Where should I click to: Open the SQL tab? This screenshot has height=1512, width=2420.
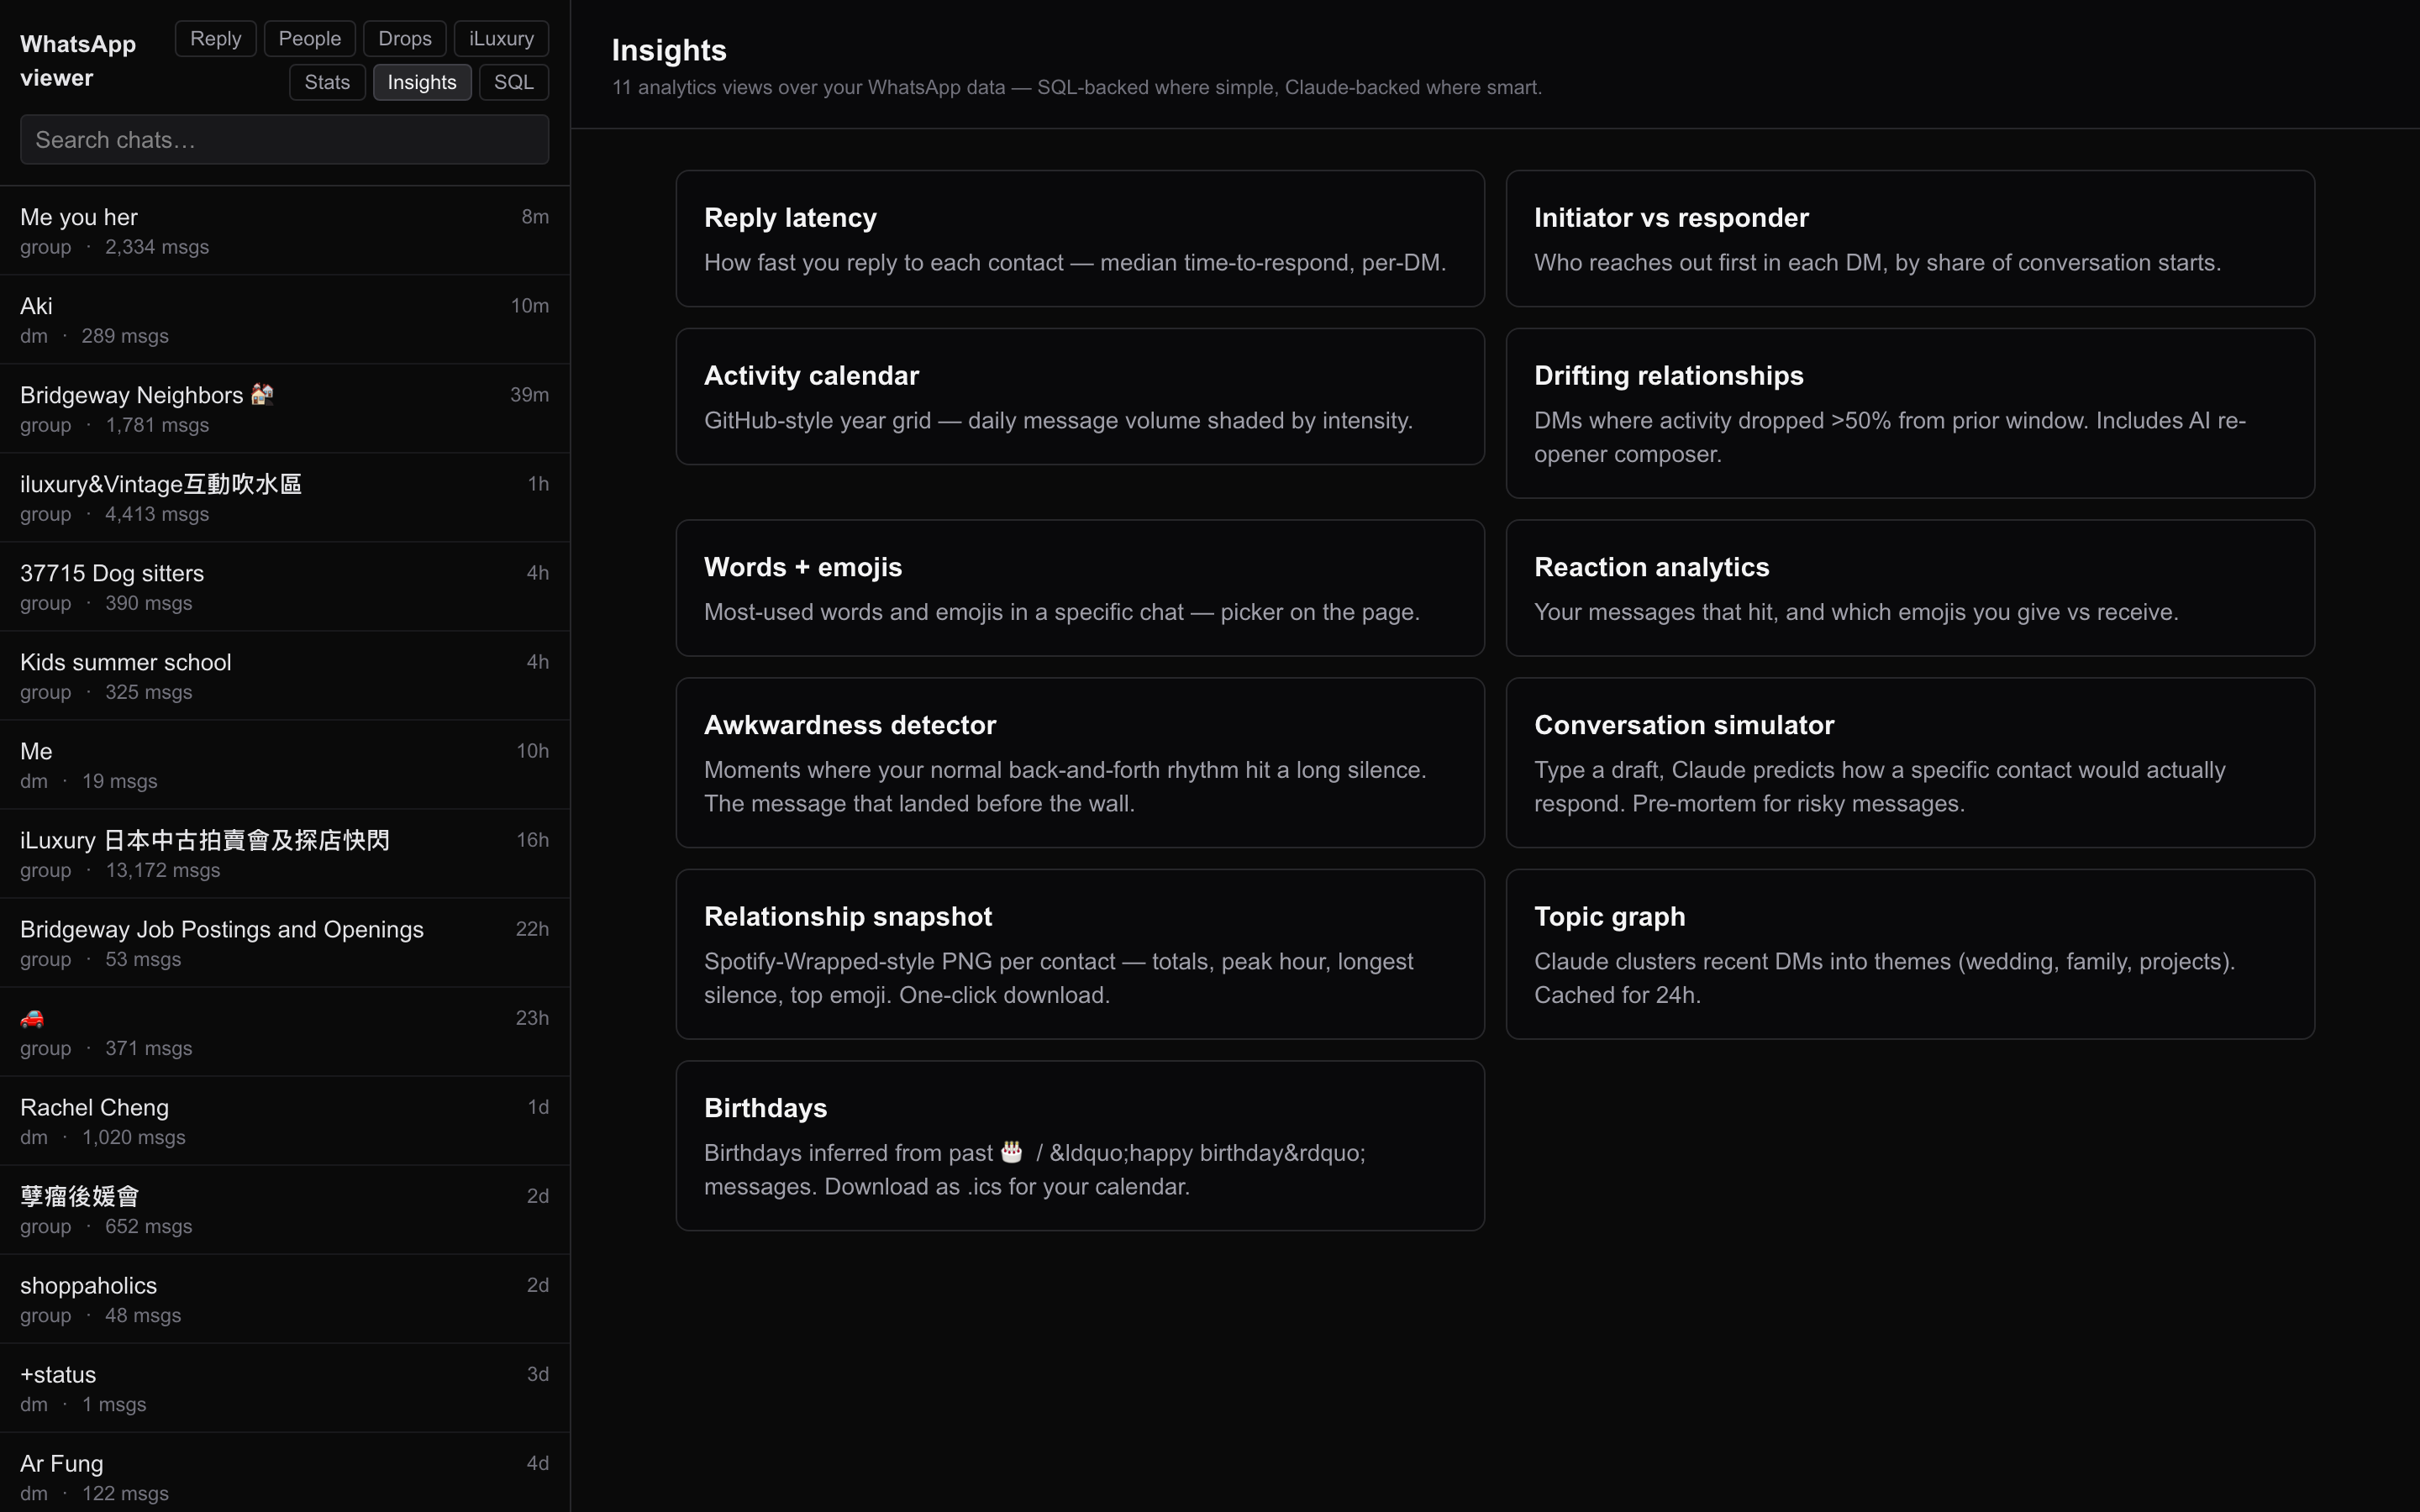click(x=514, y=82)
